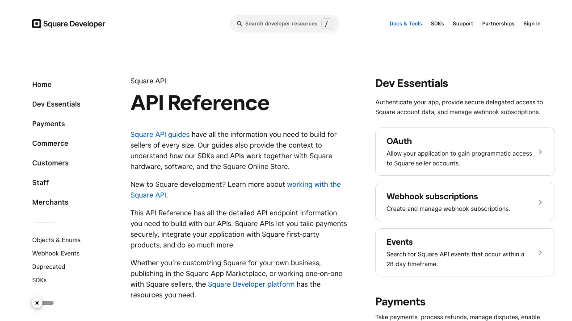Open the OAuth card chevron
Image resolution: width=572 pixels, height=321 pixels.
coord(540,152)
